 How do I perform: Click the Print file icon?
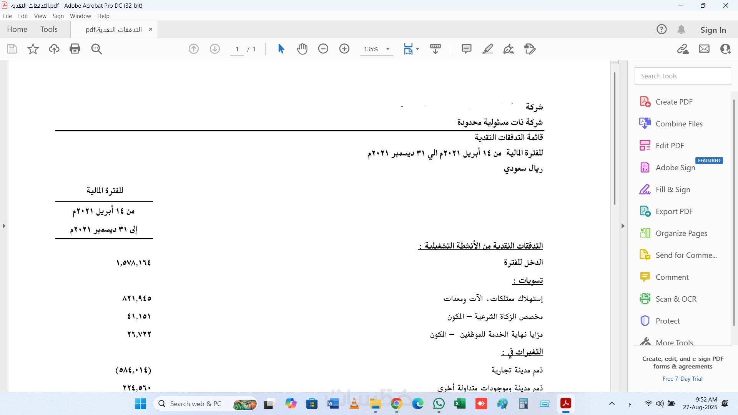pos(75,49)
